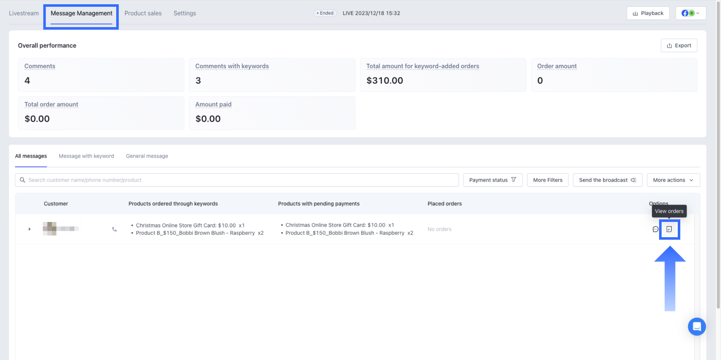Click the Export button
This screenshot has height=360, width=721.
[x=679, y=45]
